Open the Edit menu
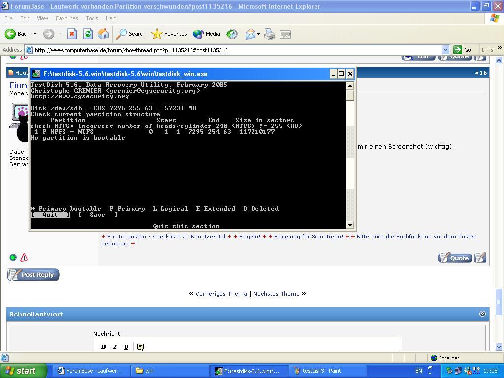The image size is (504, 378). [x=25, y=18]
